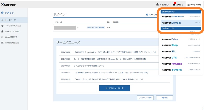
Task: Open the 2024/04/26 移管1円キャンペーン news item
Action: [115, 52]
